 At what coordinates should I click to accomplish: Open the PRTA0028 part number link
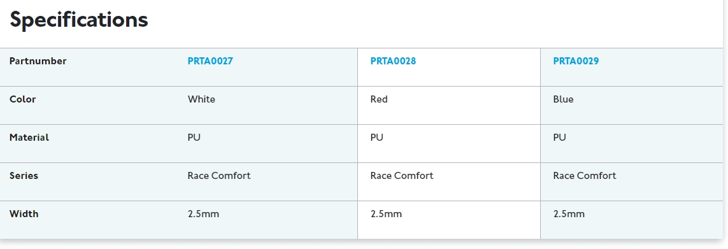click(393, 61)
